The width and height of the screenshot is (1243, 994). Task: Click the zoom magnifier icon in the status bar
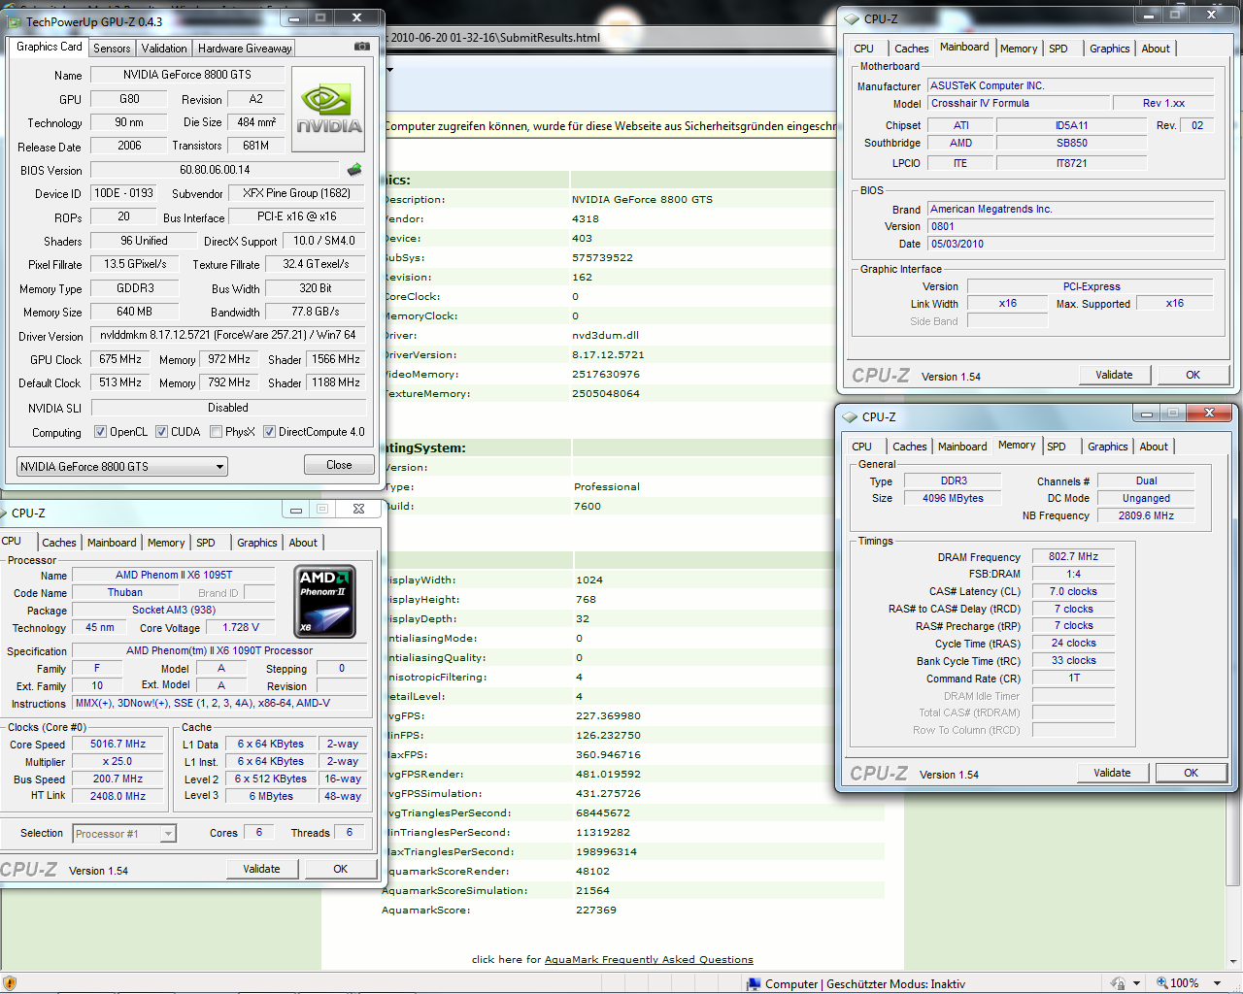(x=1161, y=983)
